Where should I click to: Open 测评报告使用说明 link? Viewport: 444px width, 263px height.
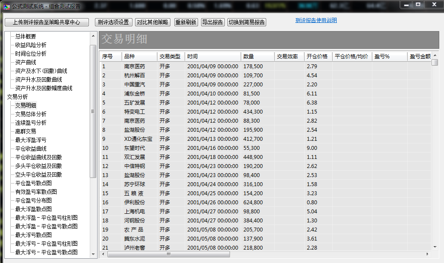[x=316, y=20]
